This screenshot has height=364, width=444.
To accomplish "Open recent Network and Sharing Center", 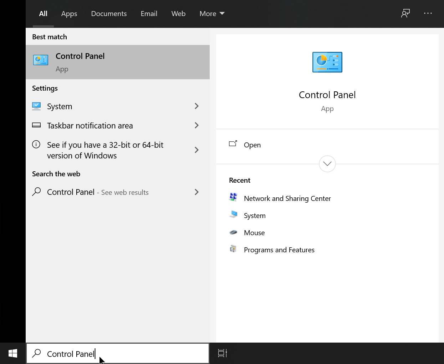I will [287, 198].
